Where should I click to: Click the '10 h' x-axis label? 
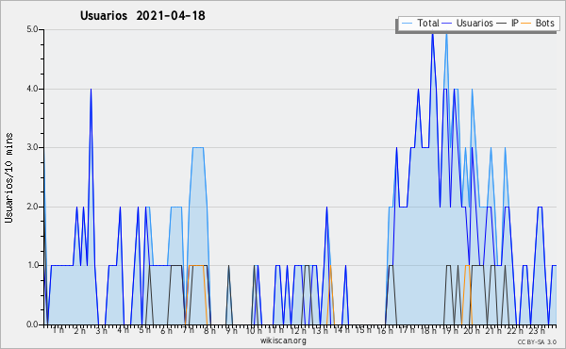(254, 330)
